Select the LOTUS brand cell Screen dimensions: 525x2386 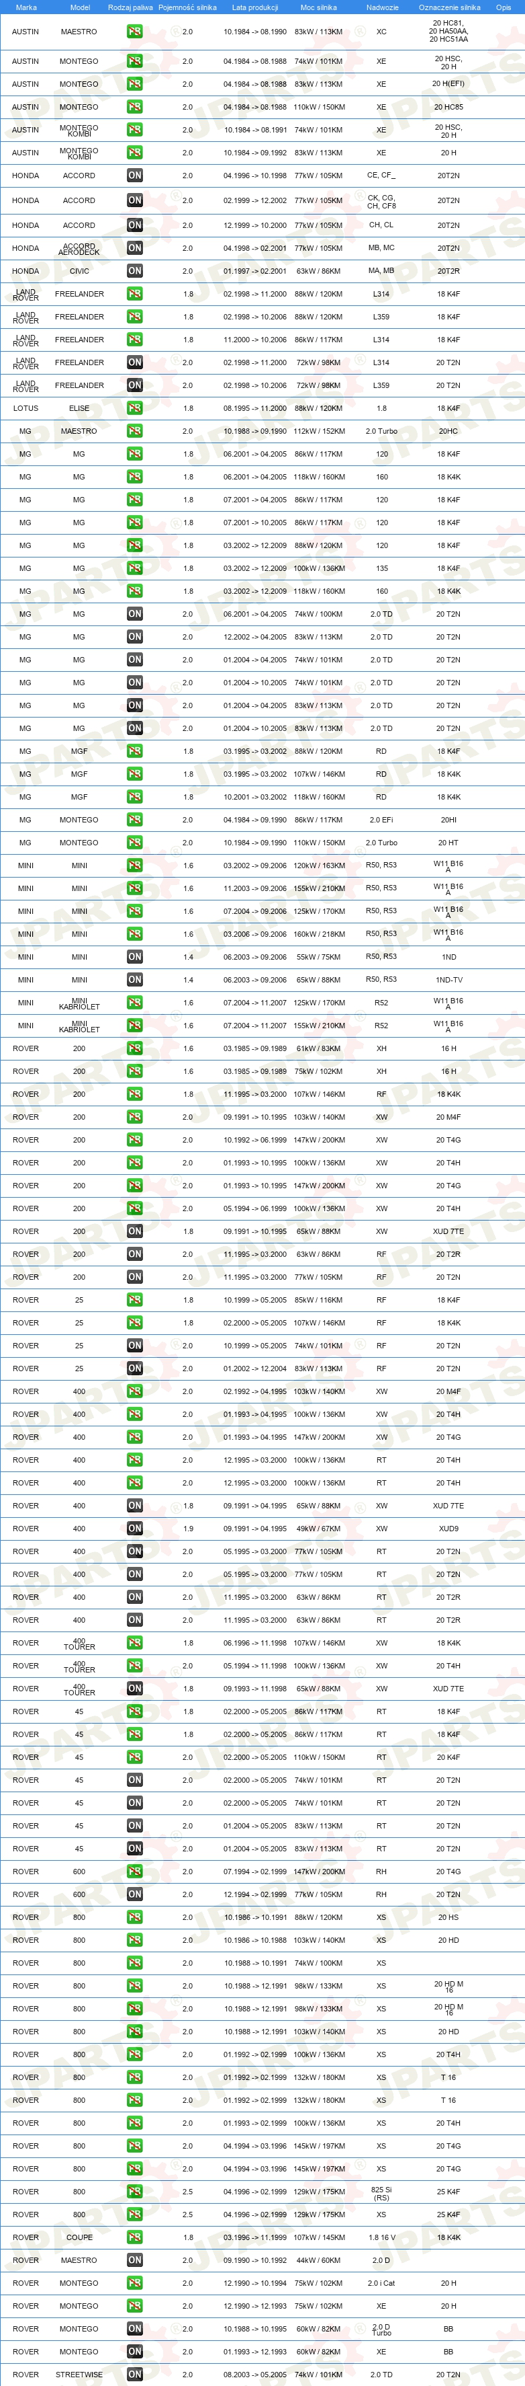26,408
